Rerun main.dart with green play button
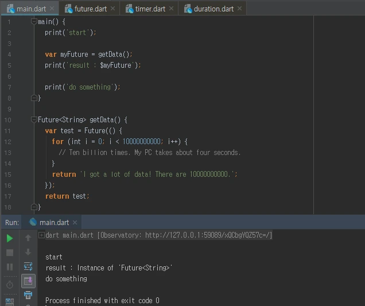This screenshot has height=306, width=365. pyautogui.click(x=10, y=238)
